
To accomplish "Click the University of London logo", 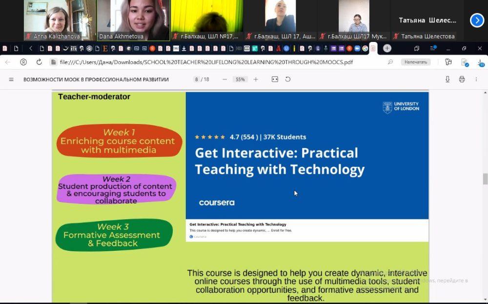I will [401, 107].
